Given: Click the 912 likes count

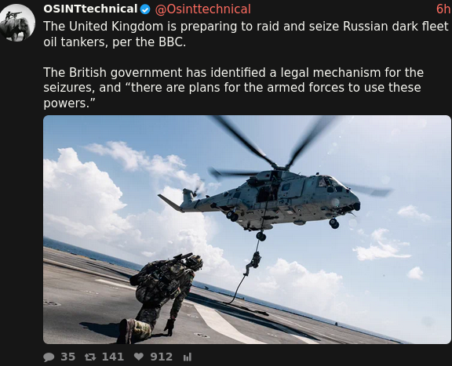Looking at the screenshot, I should (x=161, y=357).
